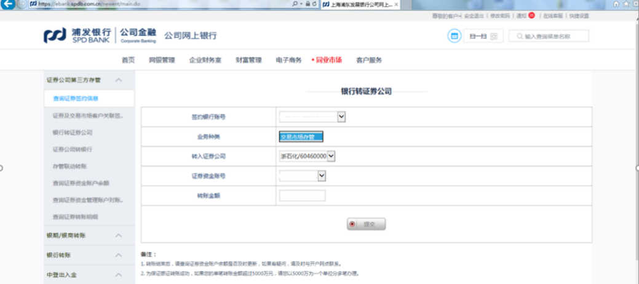Click the red notification badge next to 通知
The height and width of the screenshot is (284, 639).
[x=531, y=16]
